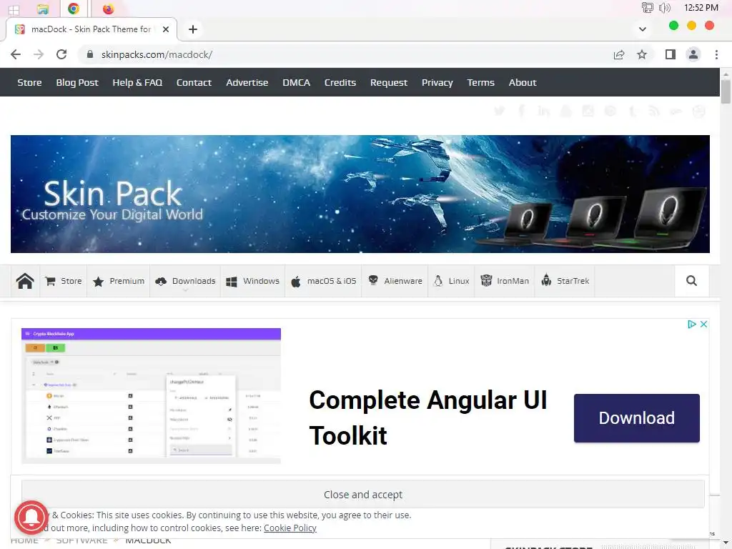
Task: Click the faded Twitter social icon
Action: point(500,111)
